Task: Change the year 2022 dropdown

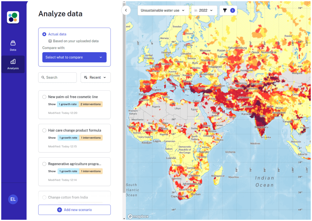Action: [x=204, y=10]
